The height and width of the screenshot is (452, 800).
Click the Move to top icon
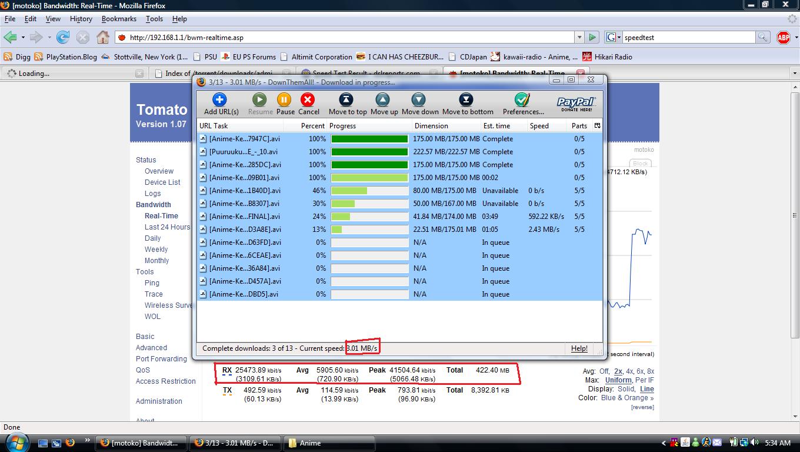(347, 99)
